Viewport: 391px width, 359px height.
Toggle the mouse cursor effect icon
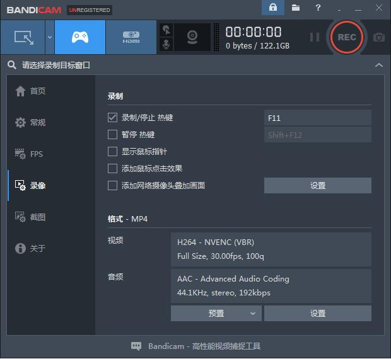point(166,30)
